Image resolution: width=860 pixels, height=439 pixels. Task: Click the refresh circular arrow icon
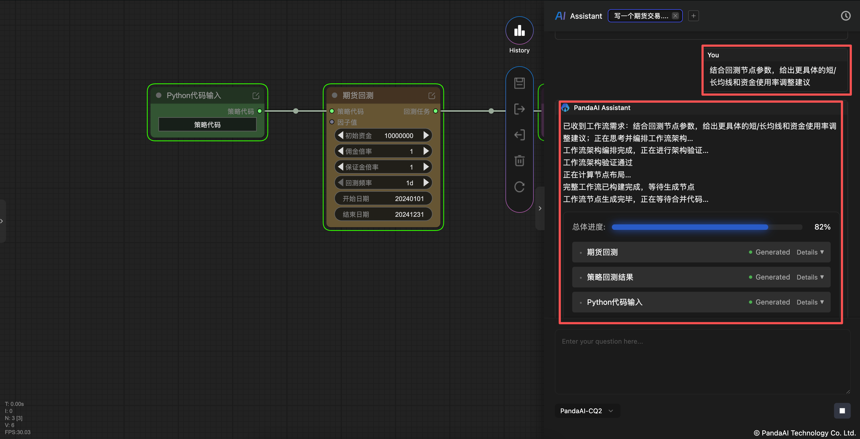519,187
